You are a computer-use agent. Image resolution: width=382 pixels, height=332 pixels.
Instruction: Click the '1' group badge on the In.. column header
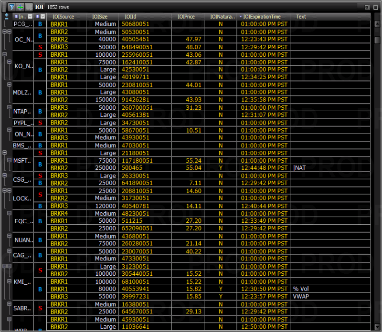16,17
